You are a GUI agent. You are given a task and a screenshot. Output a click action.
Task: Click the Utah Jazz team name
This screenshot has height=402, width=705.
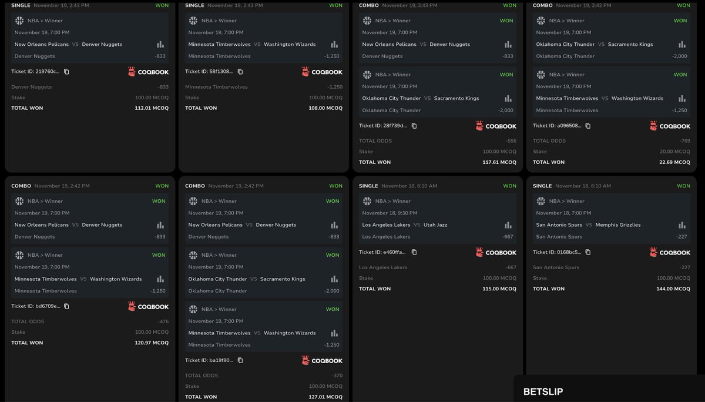point(435,225)
